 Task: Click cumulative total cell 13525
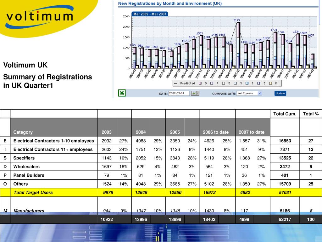pyautogui.click(x=285, y=158)
